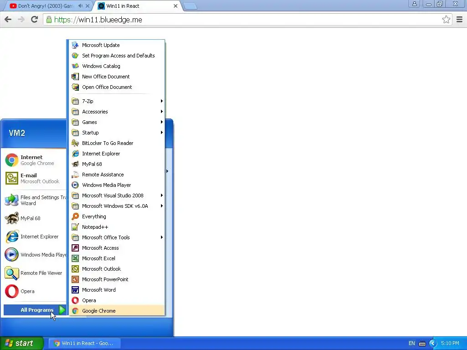
Task: Open Files and Settings Transfer Wizard
Action: 35,201
